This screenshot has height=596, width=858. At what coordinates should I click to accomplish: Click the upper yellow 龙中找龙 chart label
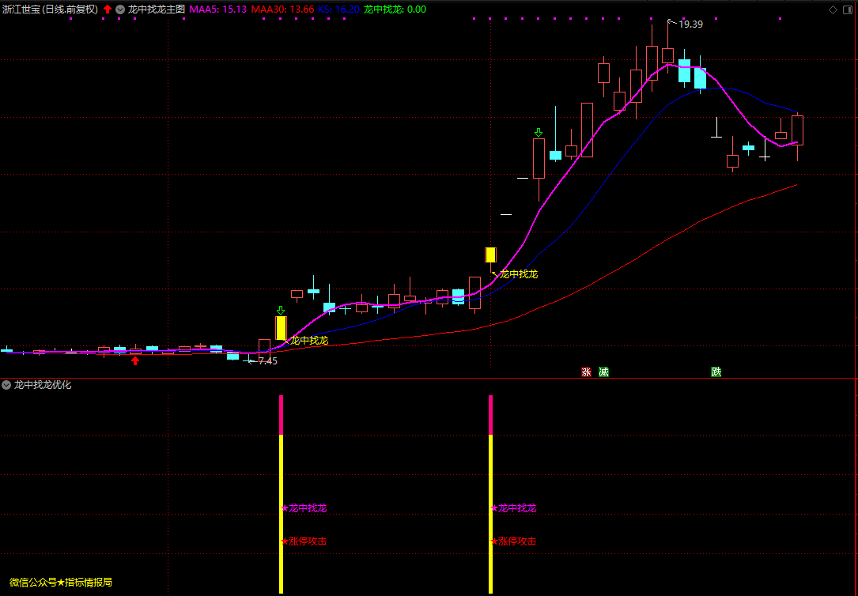519,274
